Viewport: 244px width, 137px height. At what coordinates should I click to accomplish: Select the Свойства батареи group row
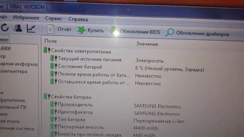tap(71, 97)
